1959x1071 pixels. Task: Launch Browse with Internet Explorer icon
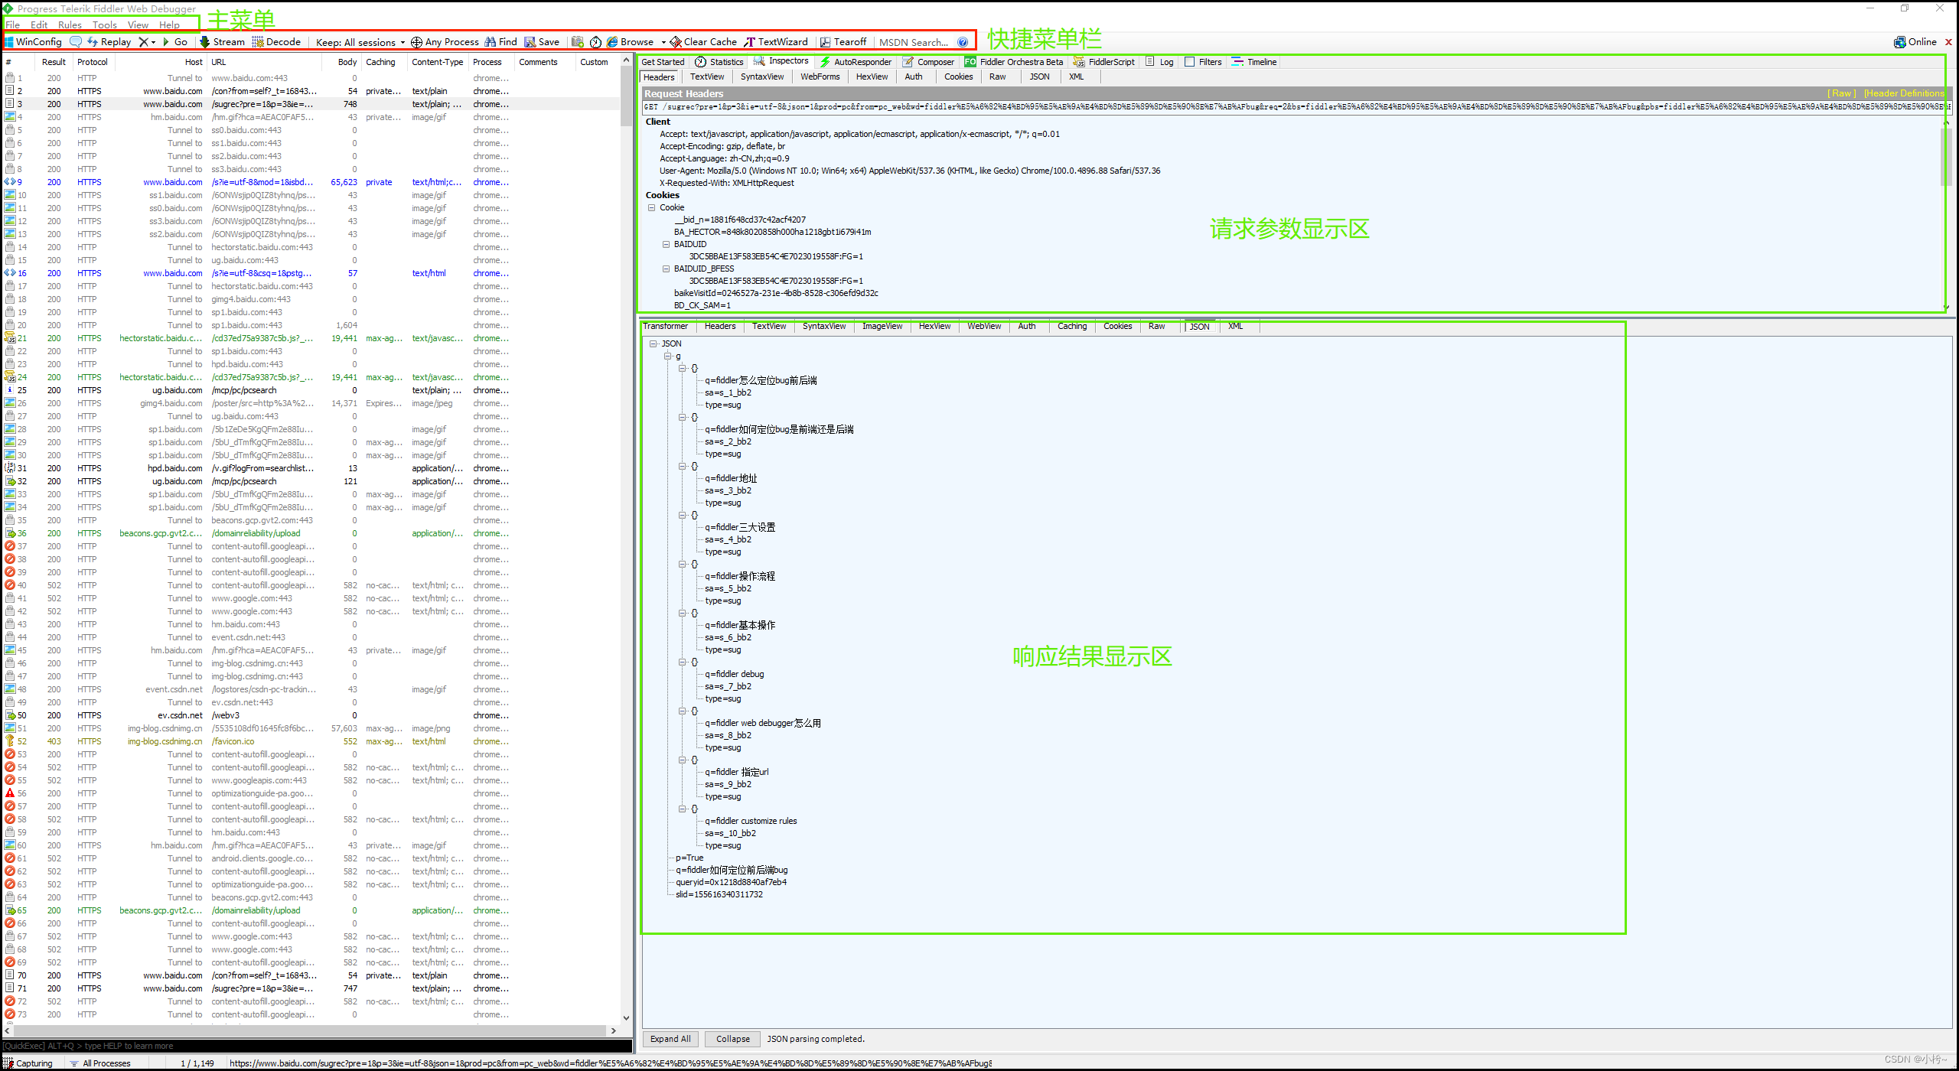coord(631,42)
